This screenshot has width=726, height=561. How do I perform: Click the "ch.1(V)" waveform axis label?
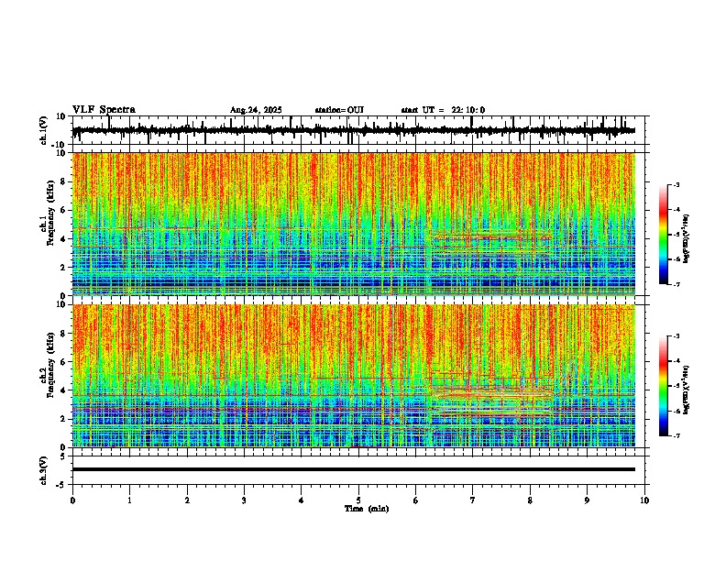coord(44,130)
